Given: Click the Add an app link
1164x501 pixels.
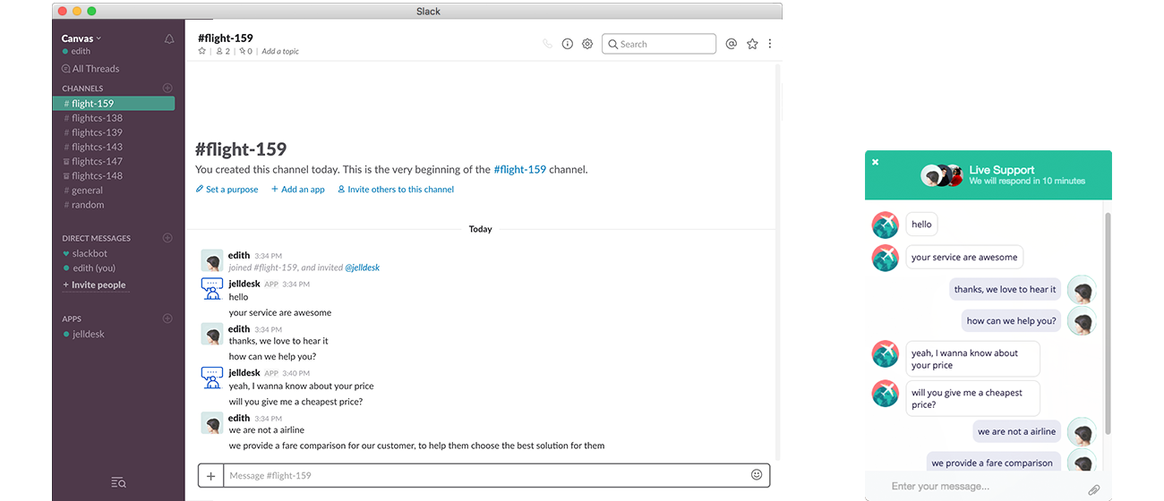Looking at the screenshot, I should pyautogui.click(x=298, y=190).
